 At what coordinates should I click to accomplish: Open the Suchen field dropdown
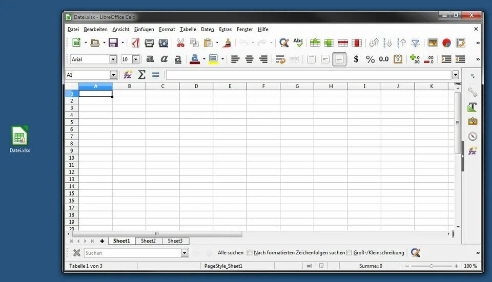coord(184,253)
